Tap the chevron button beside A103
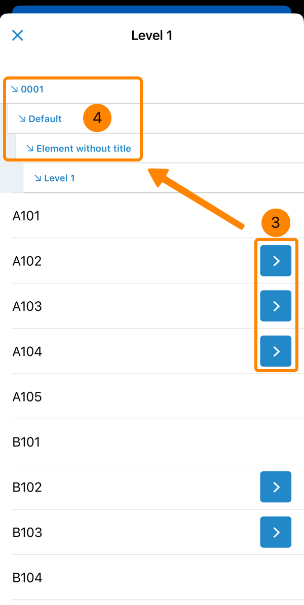This screenshot has height=605, width=304. coord(276,306)
